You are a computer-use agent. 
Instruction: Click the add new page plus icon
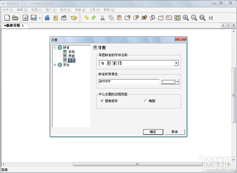tap(25, 18)
